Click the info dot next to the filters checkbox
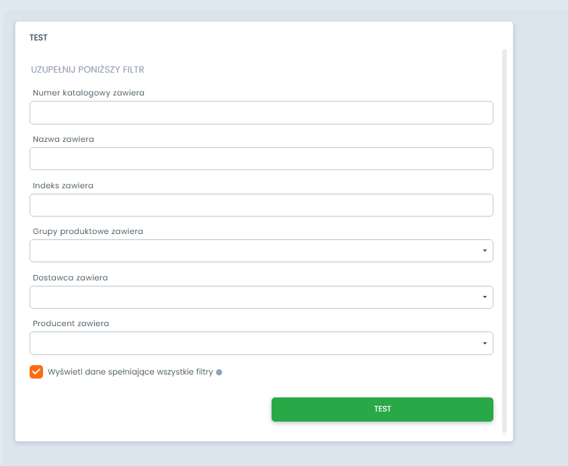Image resolution: width=568 pixels, height=466 pixels. pyautogui.click(x=219, y=372)
